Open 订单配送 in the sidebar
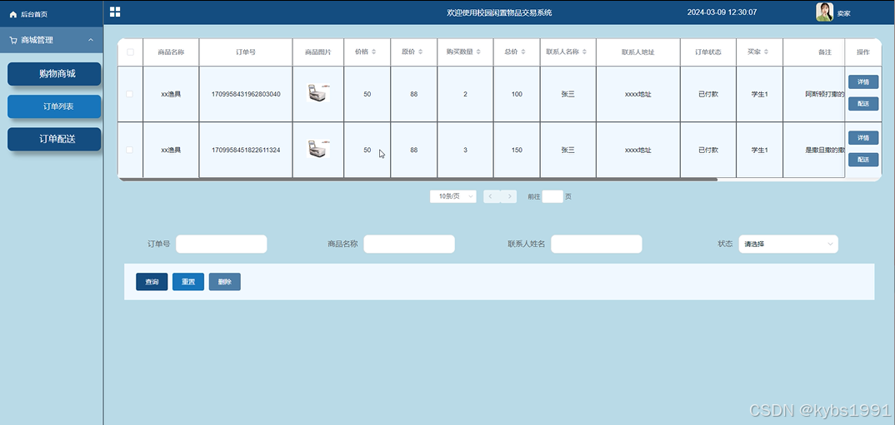This screenshot has height=425, width=895. [x=54, y=139]
